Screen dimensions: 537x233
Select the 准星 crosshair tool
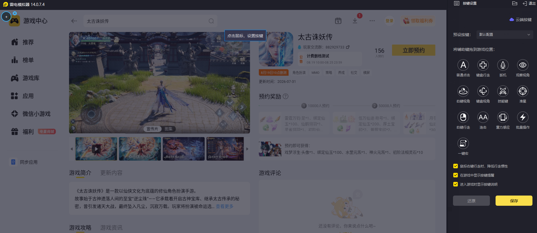click(523, 91)
